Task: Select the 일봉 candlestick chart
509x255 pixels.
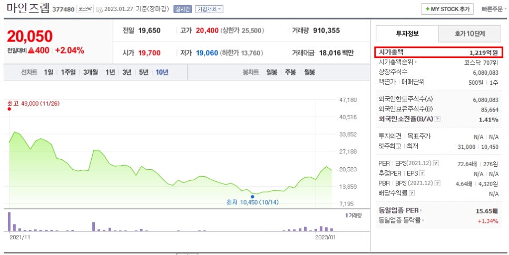Action: coord(272,72)
